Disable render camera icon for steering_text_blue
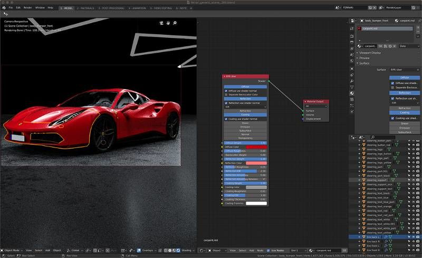422x258 pixels. 418,197
